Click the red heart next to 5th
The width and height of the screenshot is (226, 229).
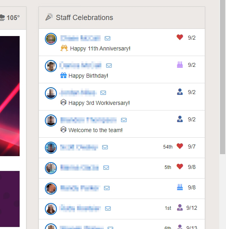180,167
